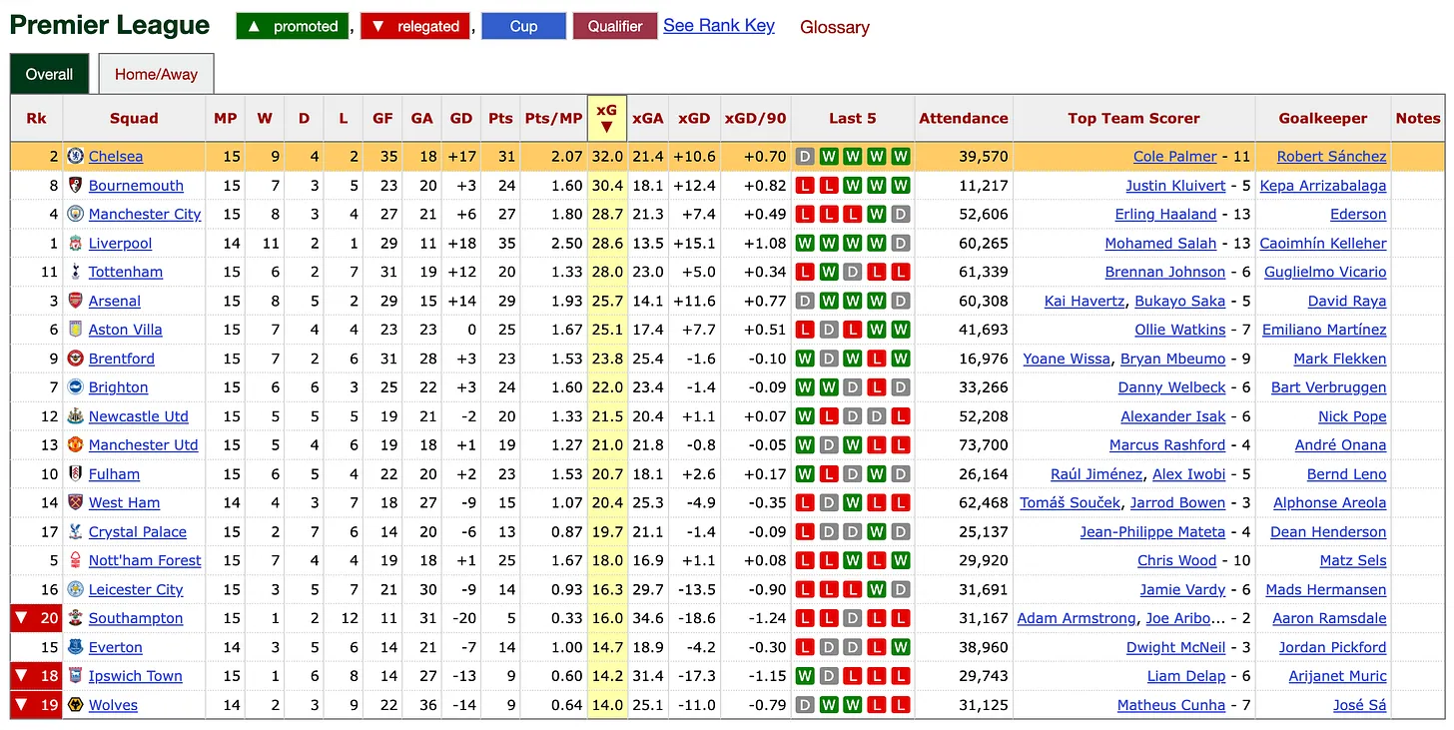Sort table by Attendance column header

tap(964, 118)
